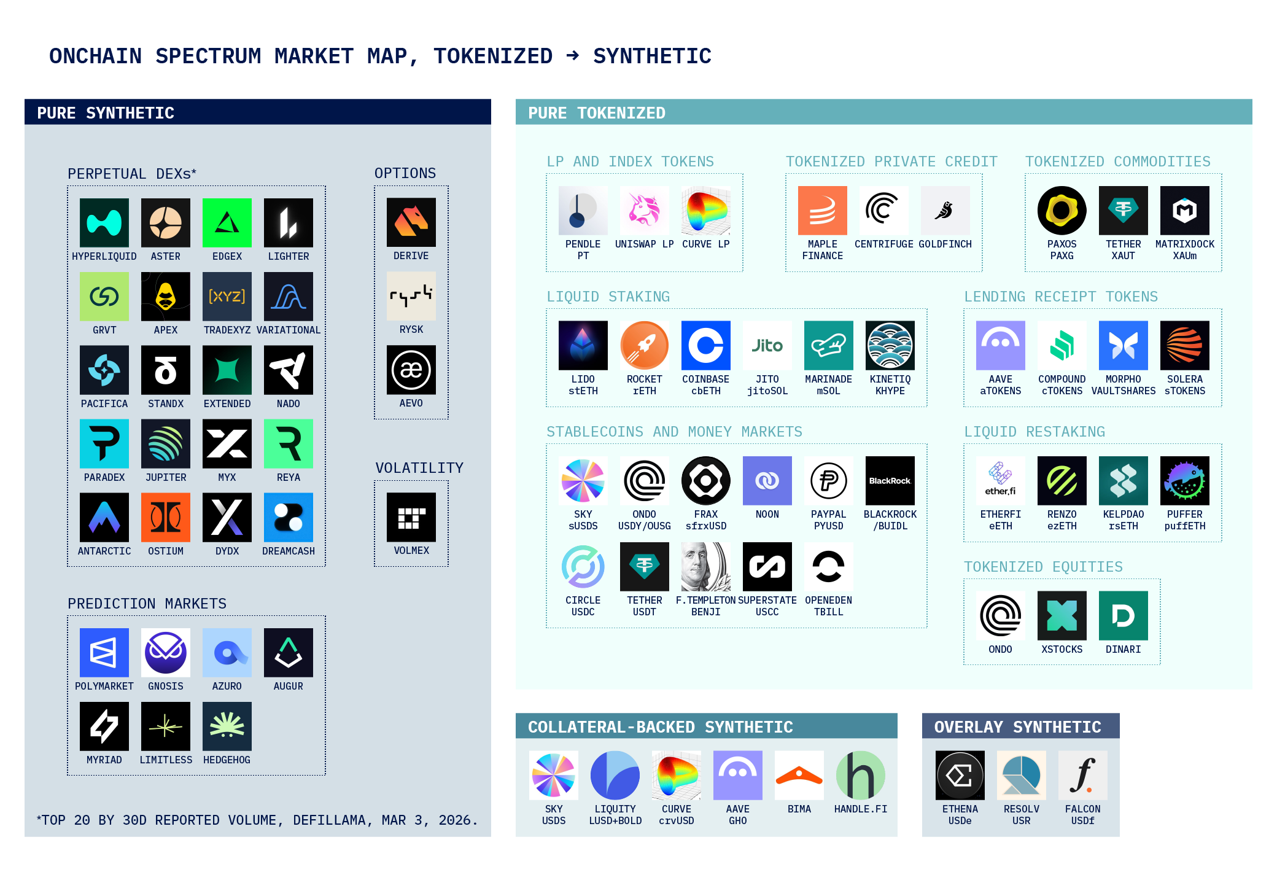Select the Lido stETH logo

pyautogui.click(x=583, y=345)
